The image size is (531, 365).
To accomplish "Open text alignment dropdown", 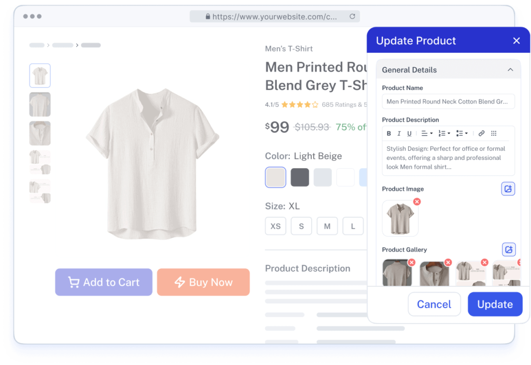I will coord(427,134).
